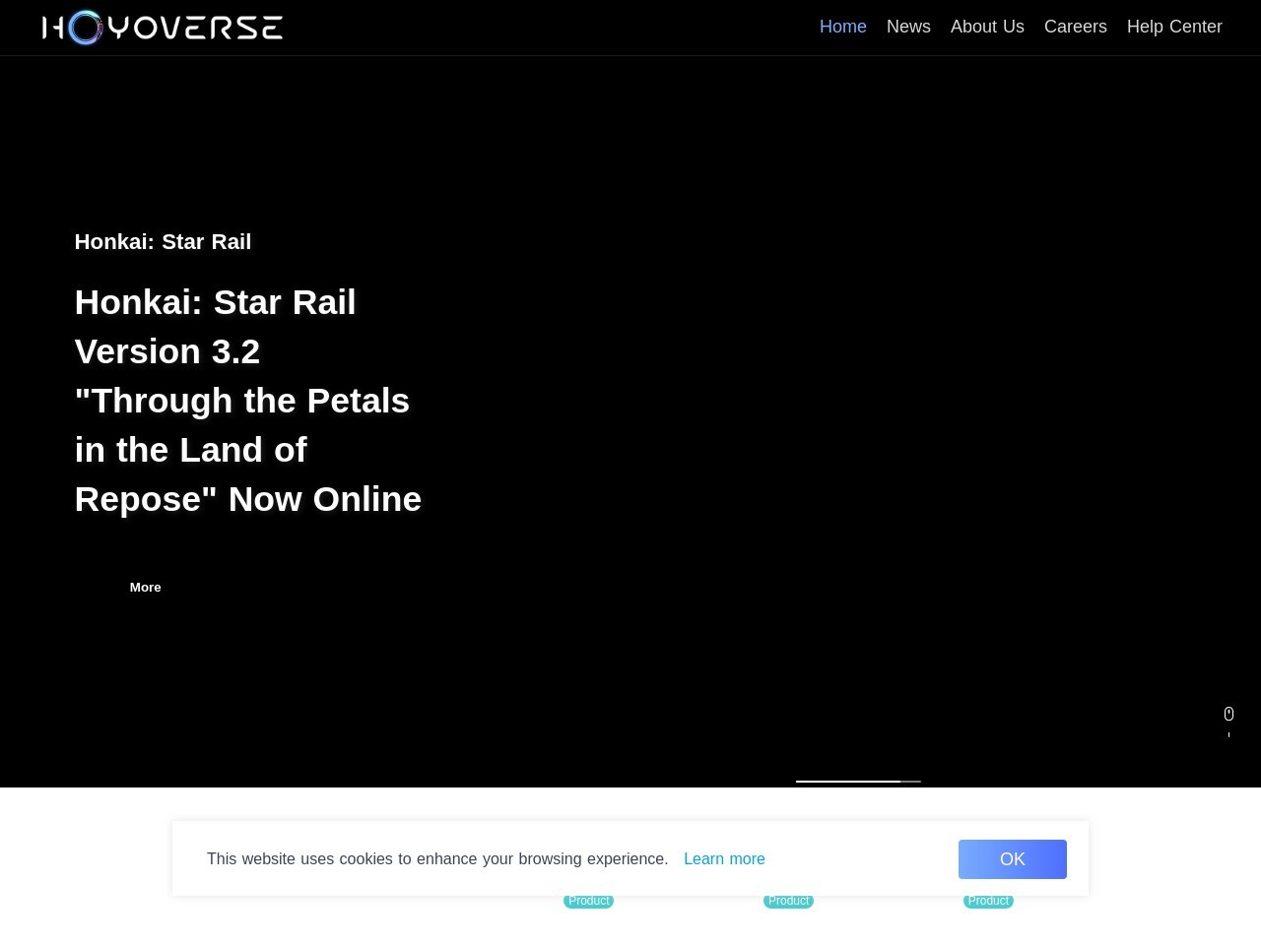Click the mouse scroll indicator icon
The width and height of the screenshot is (1261, 945).
[1228, 714]
